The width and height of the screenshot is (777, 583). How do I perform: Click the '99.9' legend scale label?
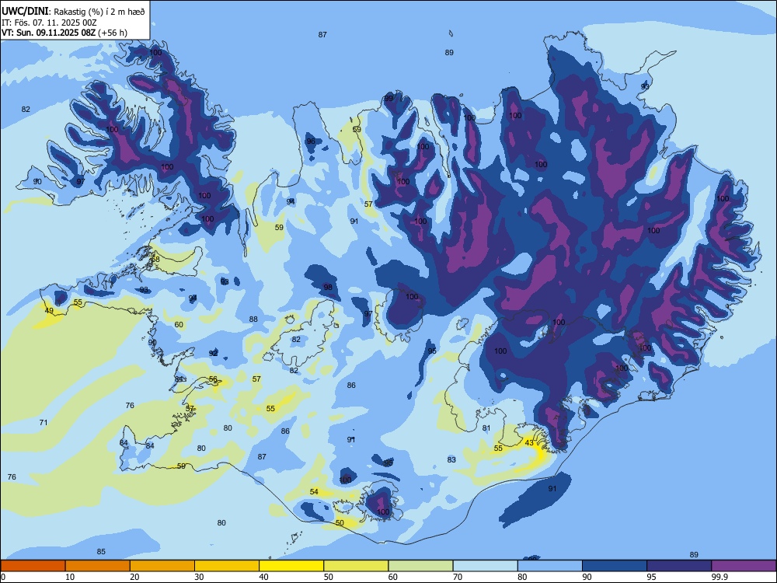tap(720, 577)
